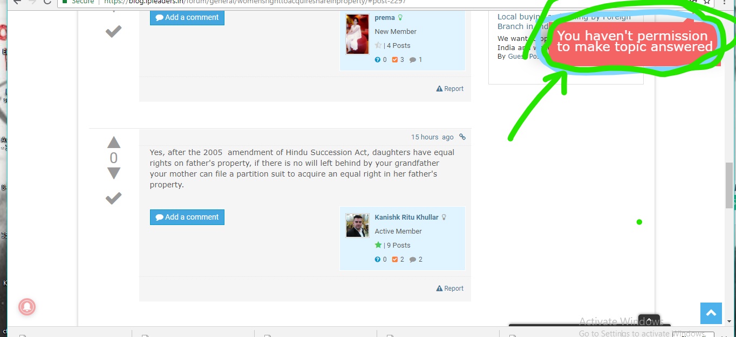The image size is (736, 337).
Task: Open the Local buying by Foreign Branch topic
Action: click(x=518, y=22)
